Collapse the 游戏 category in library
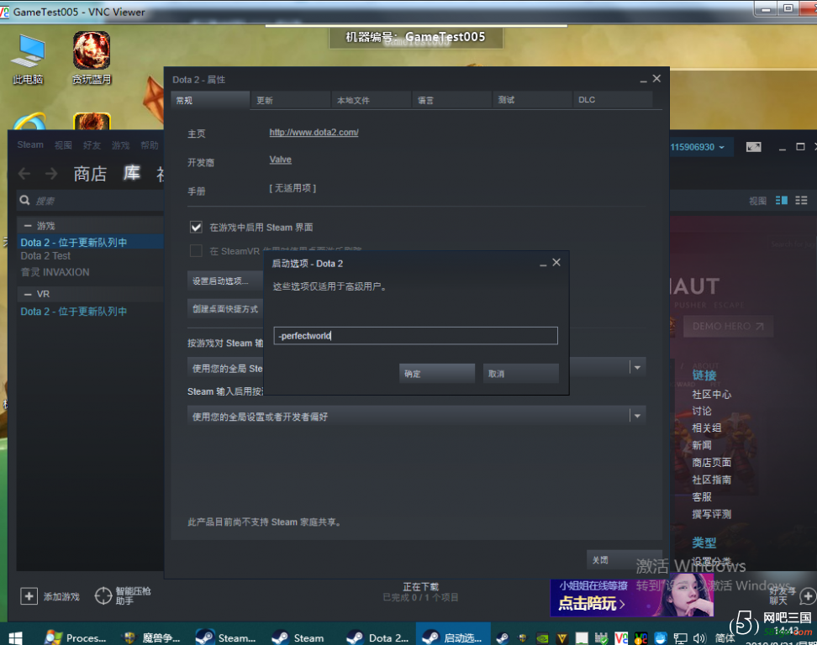The width and height of the screenshot is (817, 645). [28, 226]
